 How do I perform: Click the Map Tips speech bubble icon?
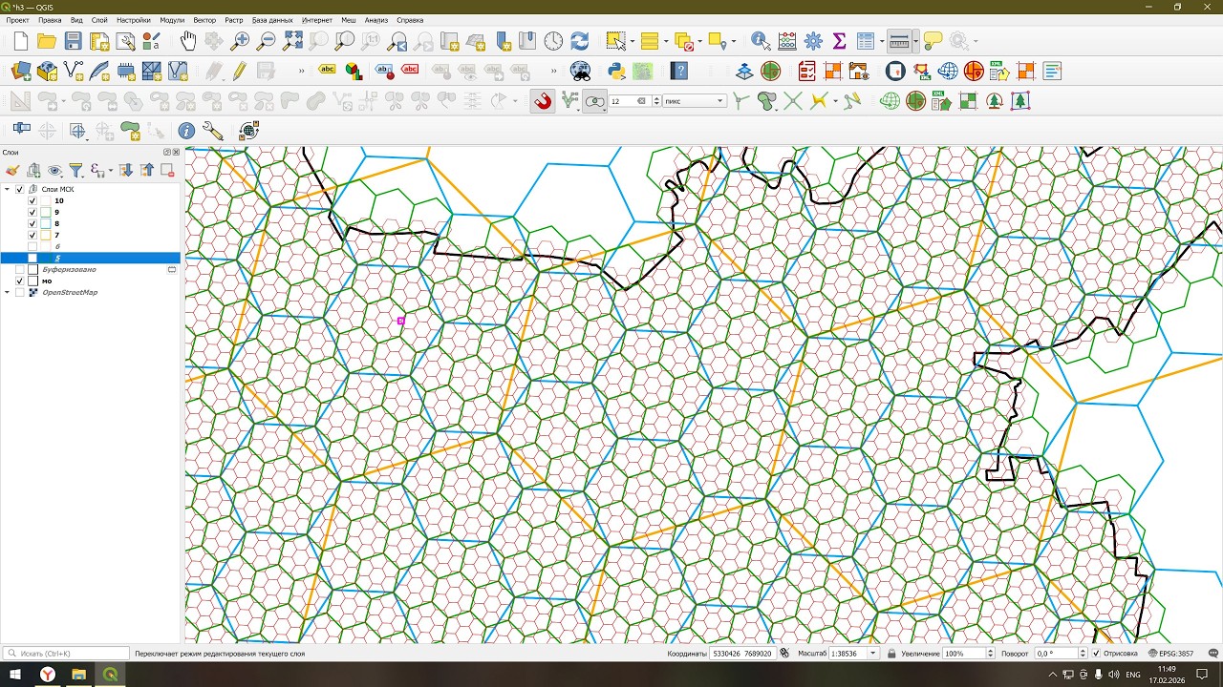pyautogui.click(x=933, y=41)
